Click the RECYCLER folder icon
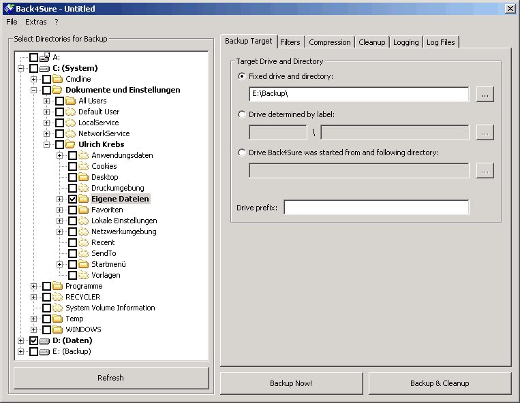This screenshot has height=403, width=520. pyautogui.click(x=57, y=297)
